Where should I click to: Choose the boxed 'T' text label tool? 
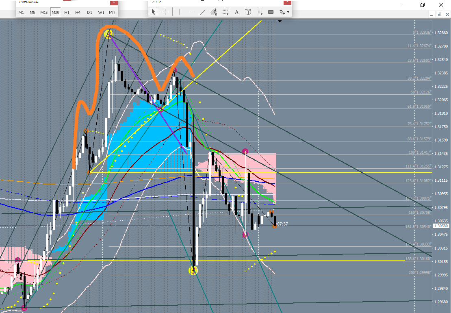click(x=248, y=12)
